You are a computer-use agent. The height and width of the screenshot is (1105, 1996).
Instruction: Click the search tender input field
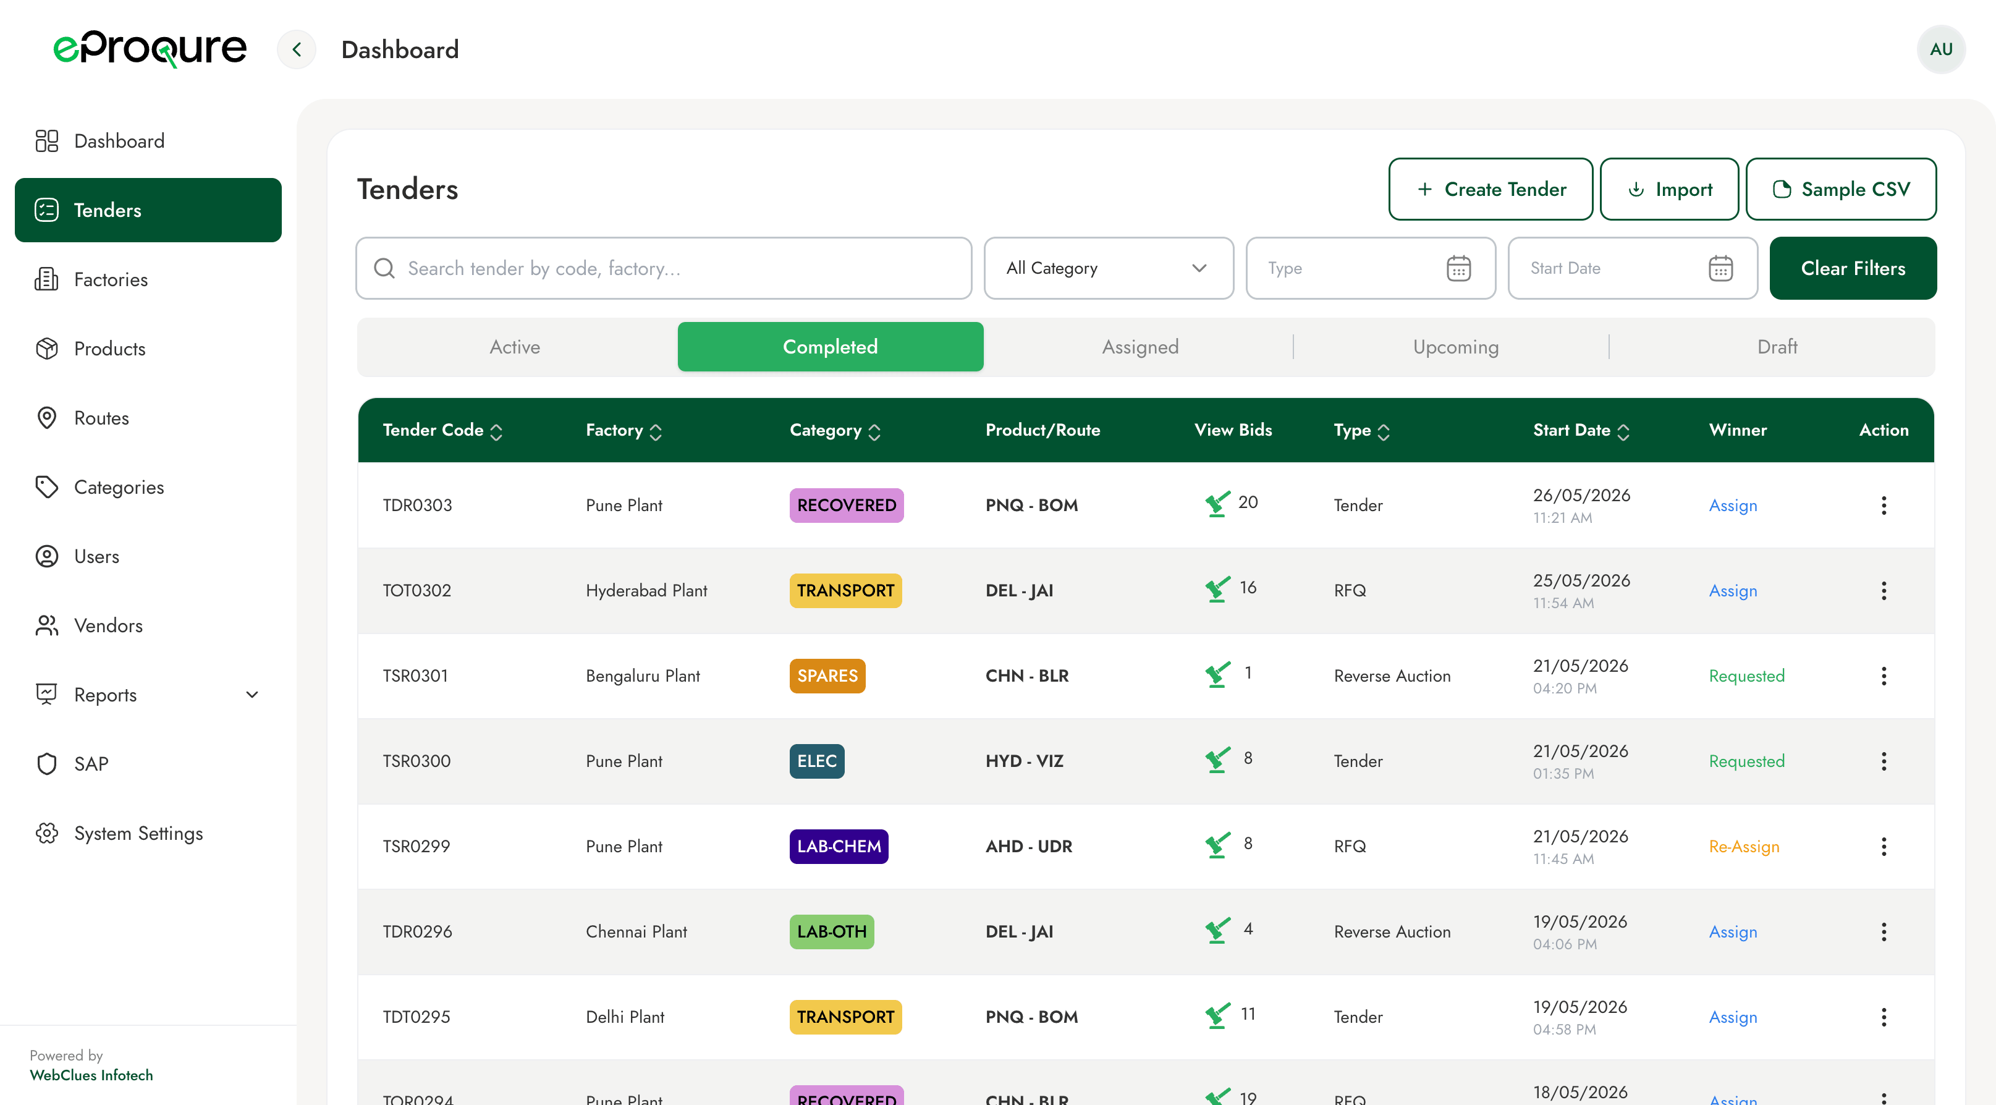pyautogui.click(x=663, y=268)
